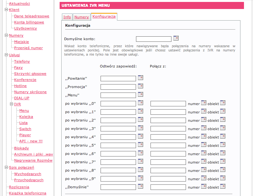Focus the „Menu" announcement field

point(118,95)
